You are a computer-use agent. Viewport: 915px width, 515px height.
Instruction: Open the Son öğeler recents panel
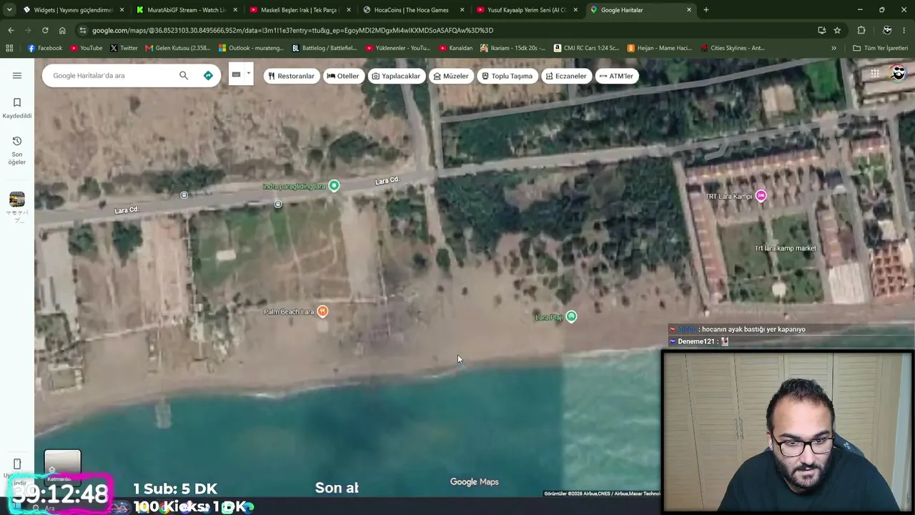[x=17, y=150]
